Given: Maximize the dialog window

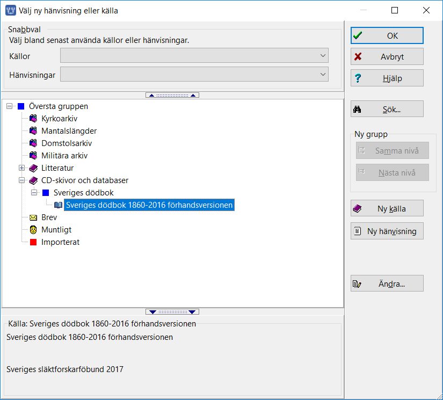Looking at the screenshot, I should pyautogui.click(x=395, y=10).
